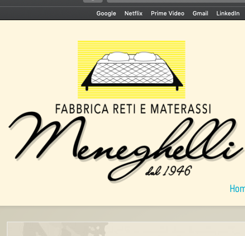Click the left pillow in the logo

[x=118, y=57]
